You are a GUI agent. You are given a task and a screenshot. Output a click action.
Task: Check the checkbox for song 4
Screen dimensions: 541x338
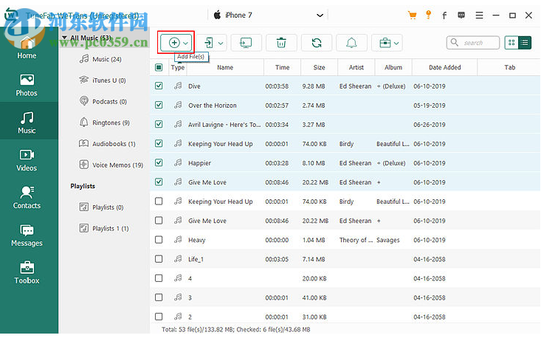click(x=159, y=278)
